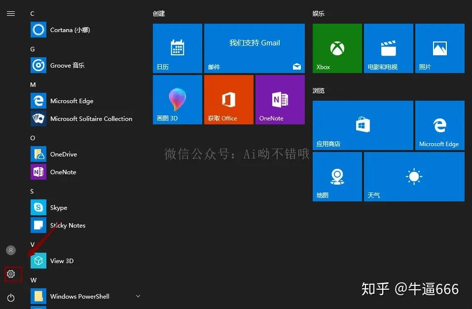Open Sticky Notes
Image resolution: width=472 pixels, height=309 pixels.
tap(68, 225)
